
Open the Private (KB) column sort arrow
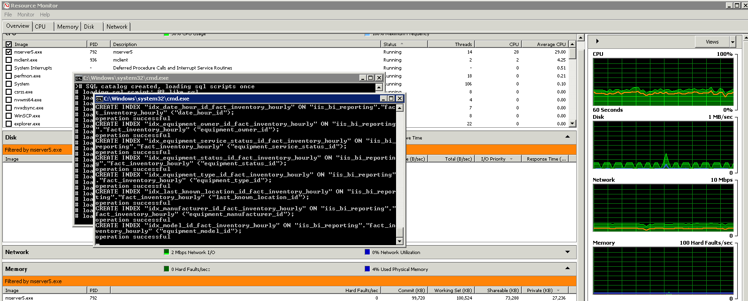(x=558, y=291)
